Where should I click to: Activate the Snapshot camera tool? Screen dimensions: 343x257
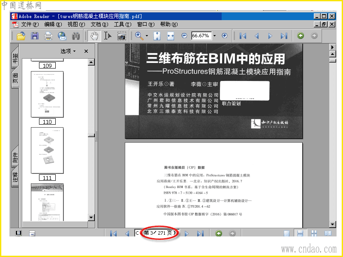click(x=121, y=36)
